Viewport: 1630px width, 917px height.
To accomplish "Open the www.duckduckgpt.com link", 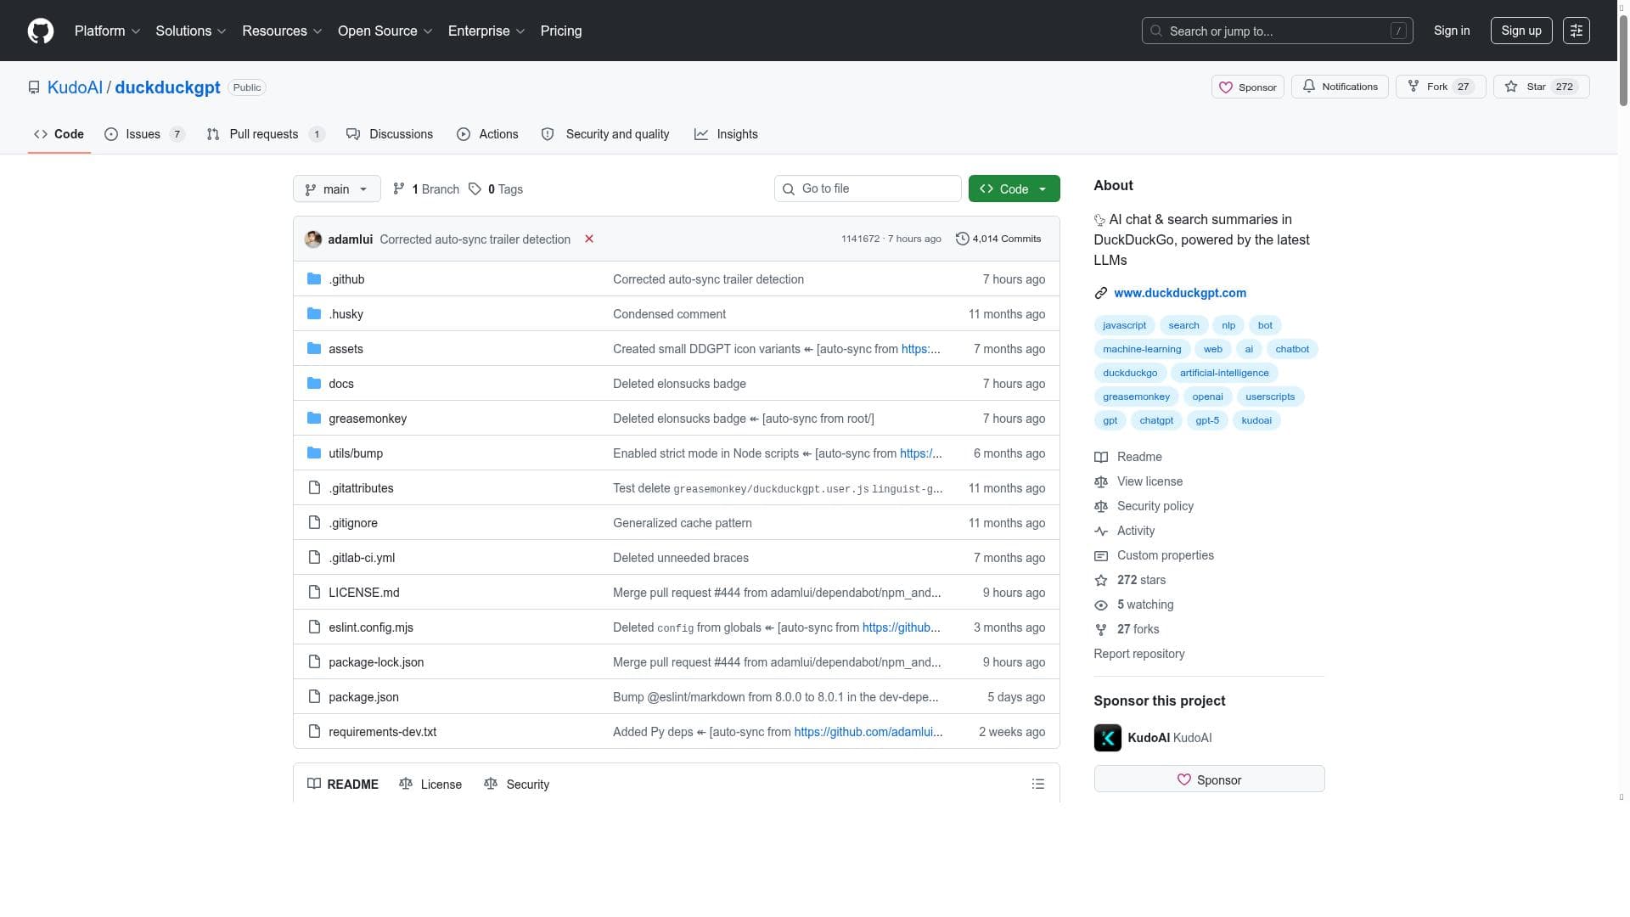I will click(1179, 293).
